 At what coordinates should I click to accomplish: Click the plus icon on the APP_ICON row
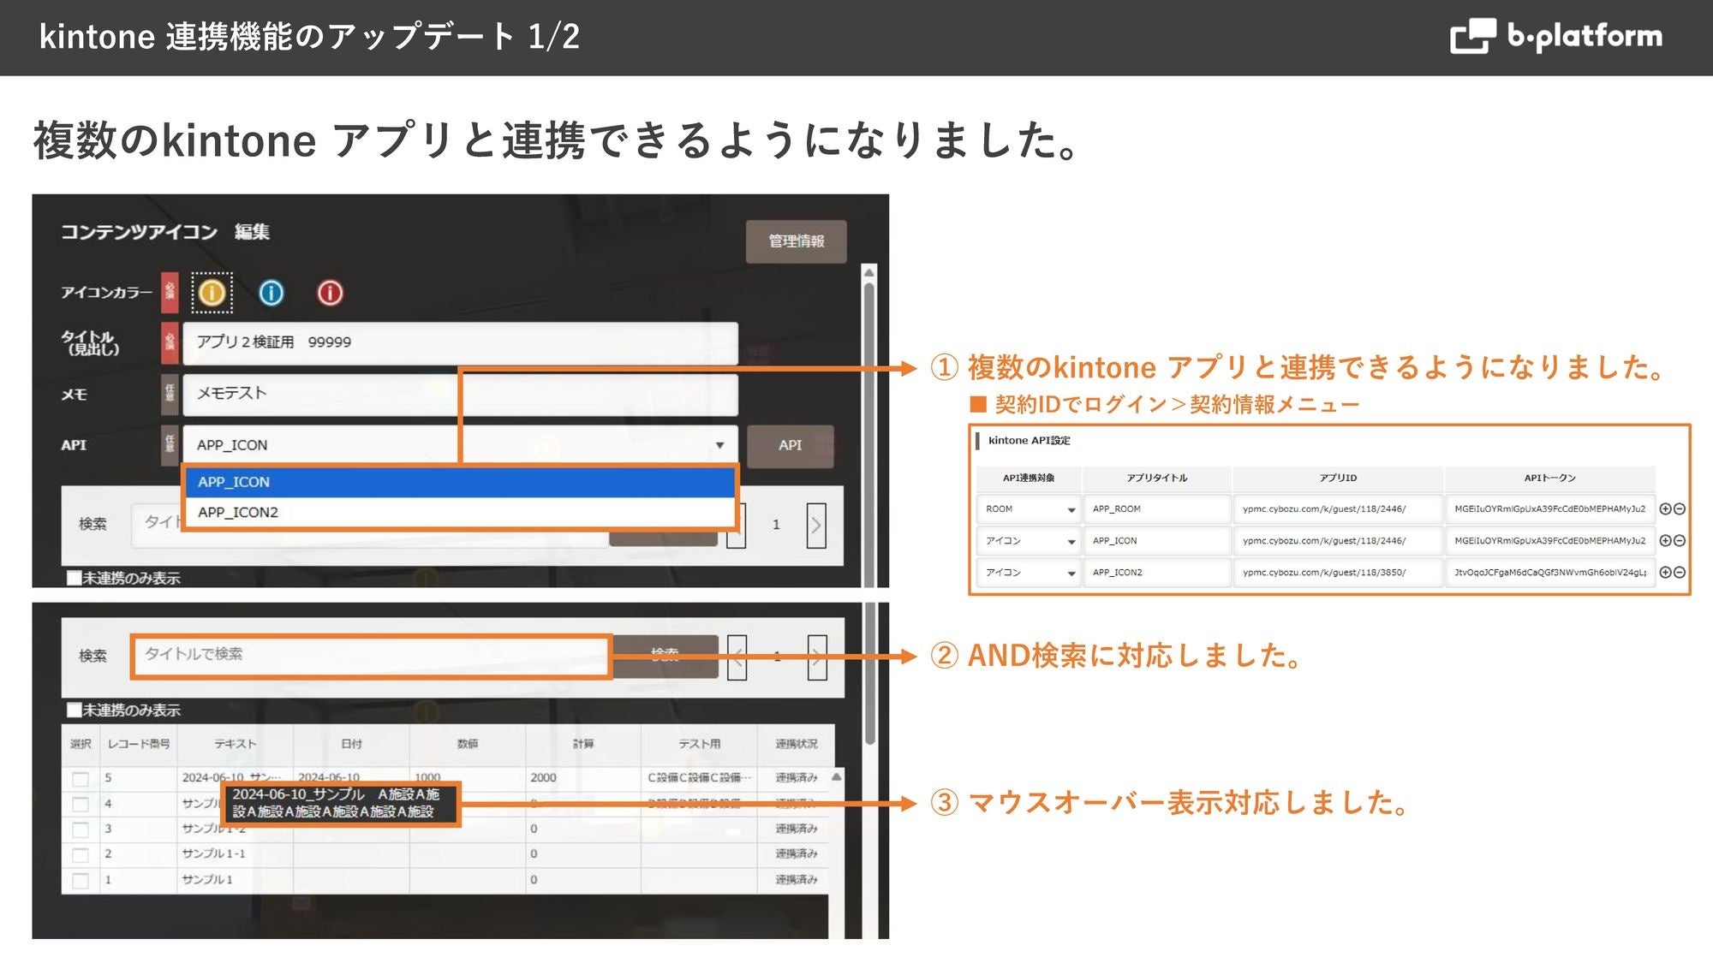coord(1666,540)
